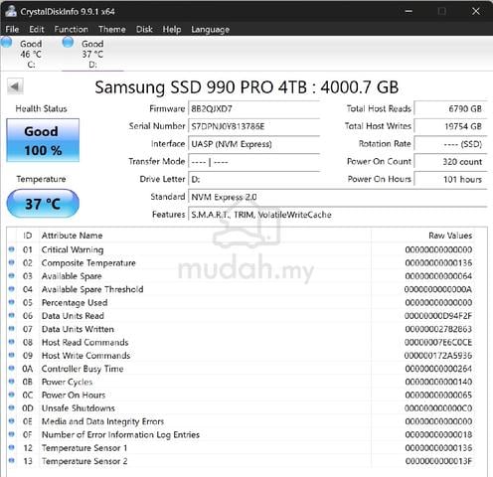The image size is (493, 477).
Task: Click the Firmware value field
Action: [x=253, y=108]
